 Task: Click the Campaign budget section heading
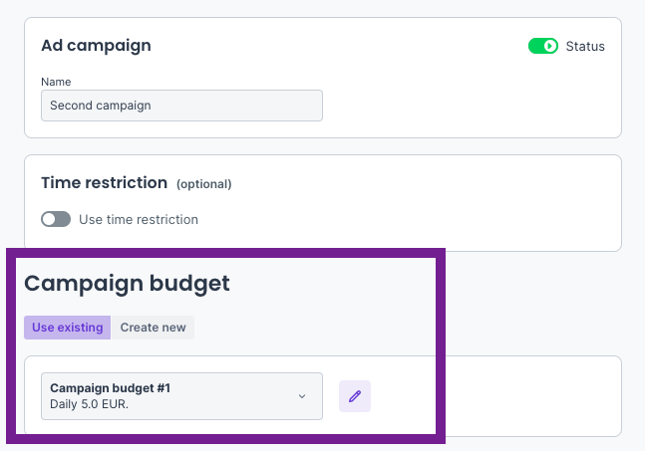pos(127,284)
